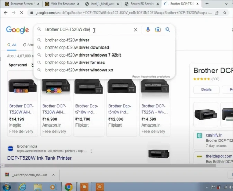Viewport: 233px width, 191px height.
Task: Bookmark this page with star icon
Action: coord(225,13)
